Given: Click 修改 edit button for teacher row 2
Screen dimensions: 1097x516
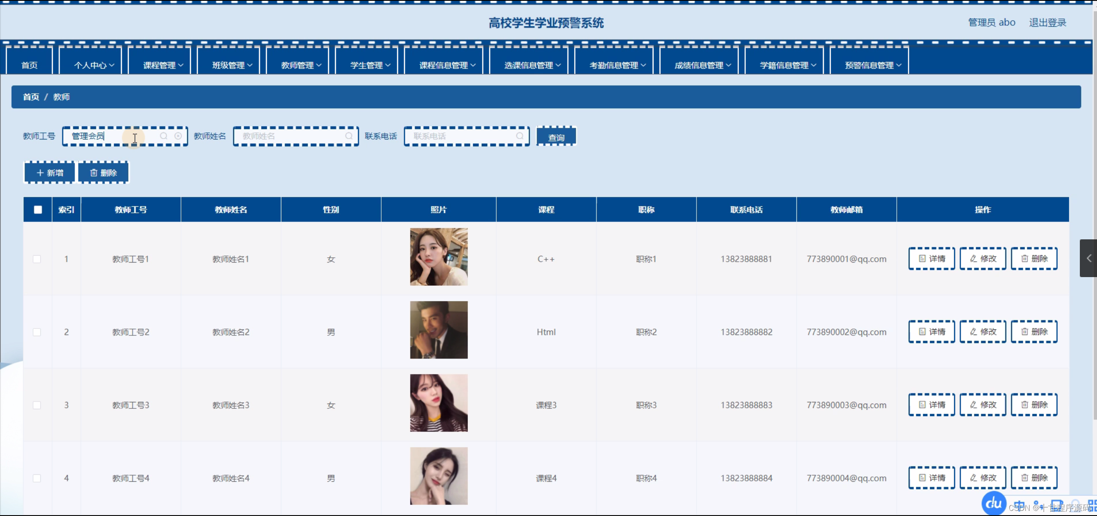Looking at the screenshot, I should click(982, 332).
